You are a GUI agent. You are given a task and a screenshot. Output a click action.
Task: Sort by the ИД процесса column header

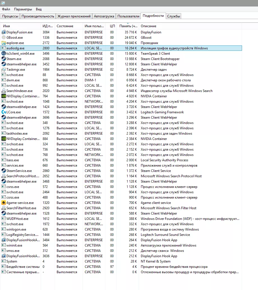(48, 26)
